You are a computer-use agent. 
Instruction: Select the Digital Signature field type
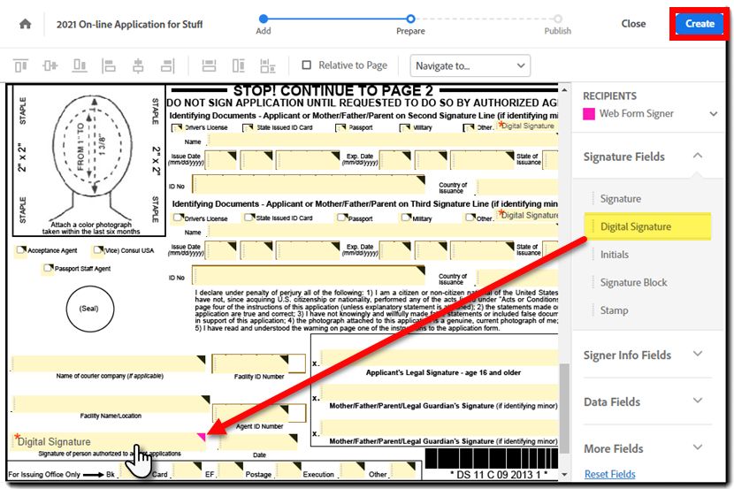[x=648, y=226]
